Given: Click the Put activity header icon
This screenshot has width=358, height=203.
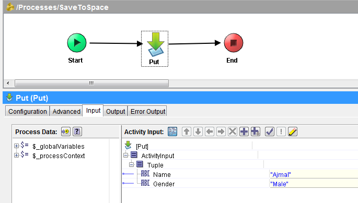Looking at the screenshot, I should (9, 98).
